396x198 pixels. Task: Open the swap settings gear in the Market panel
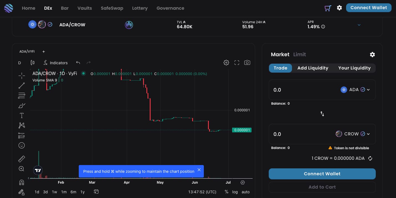coord(372,55)
